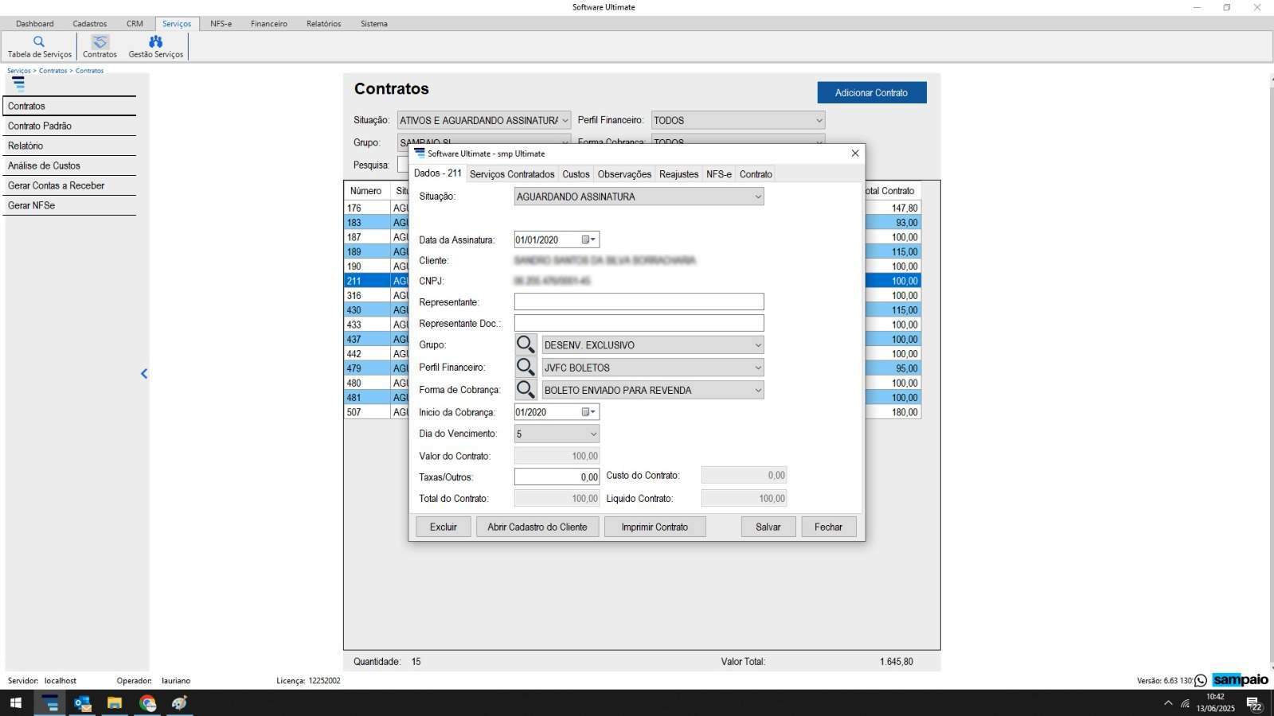Open Tabela de Serviços toolbar icon
Image resolution: width=1274 pixels, height=716 pixels.
click(x=39, y=47)
